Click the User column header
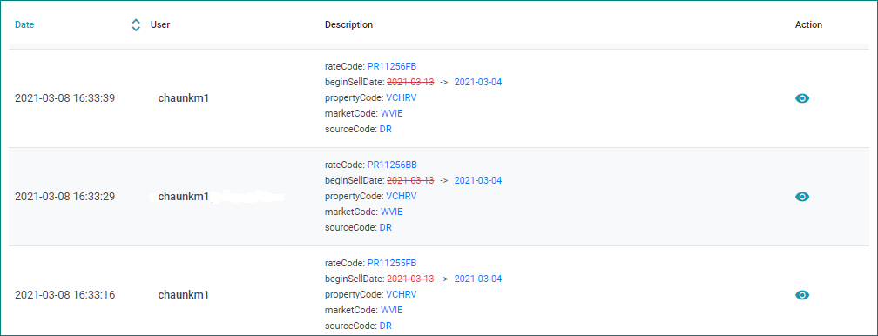The image size is (878, 336). [x=160, y=24]
